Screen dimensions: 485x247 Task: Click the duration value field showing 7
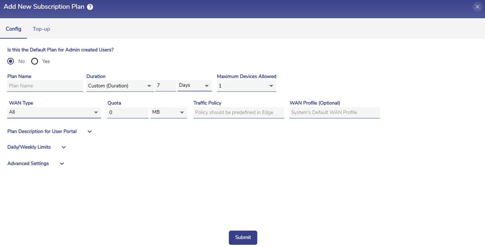click(x=165, y=85)
